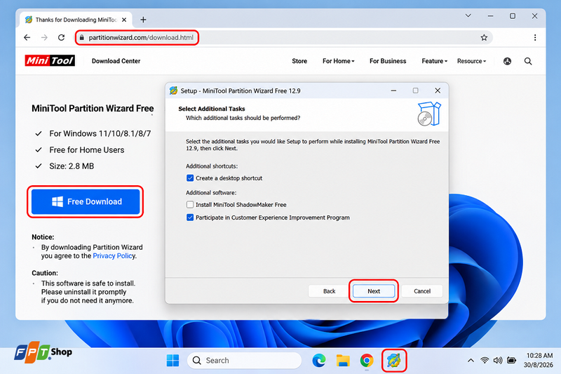Toggle Create a desktop shortcut checkbox
Viewport: 561px width, 374px height.
(190, 178)
